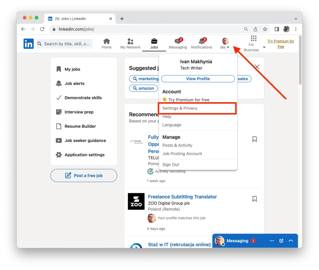Screen dimensions: 319x270
Task: Open Job seeker guidance
Action: (81, 141)
